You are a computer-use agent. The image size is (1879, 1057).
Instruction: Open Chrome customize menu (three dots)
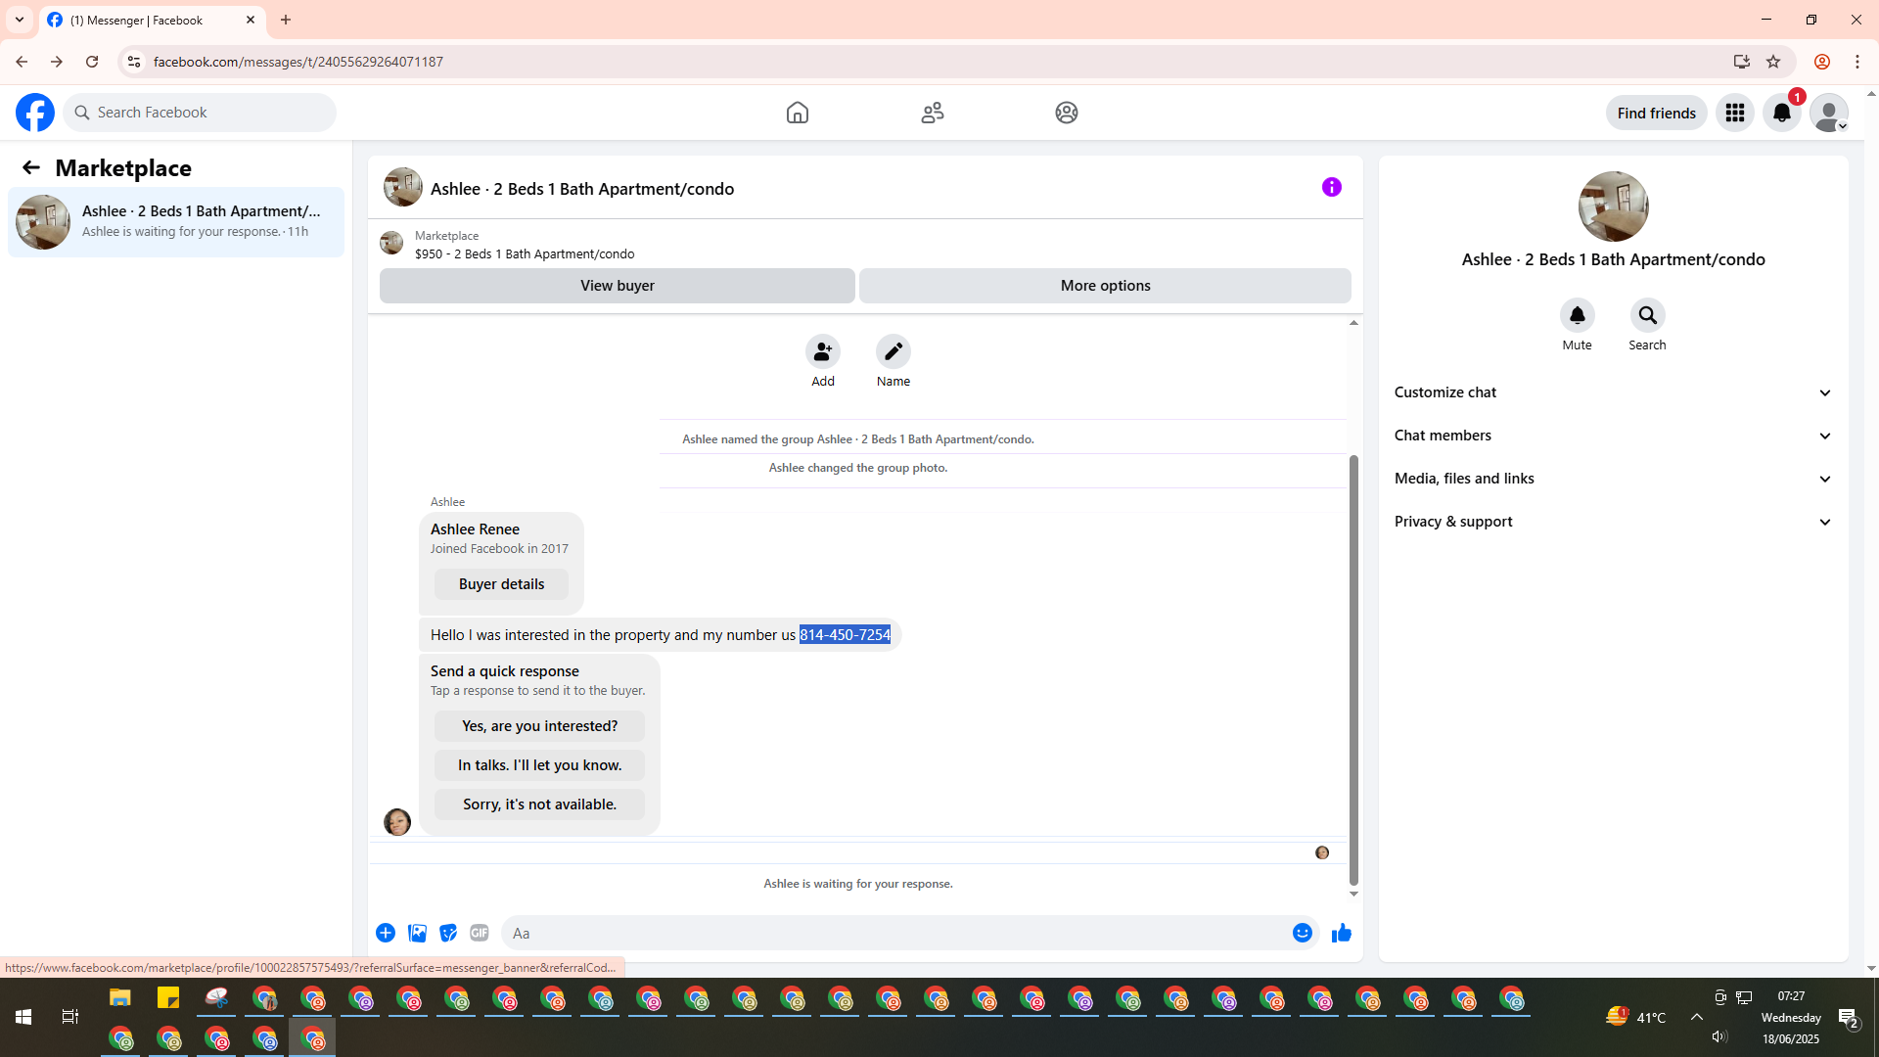click(1857, 62)
